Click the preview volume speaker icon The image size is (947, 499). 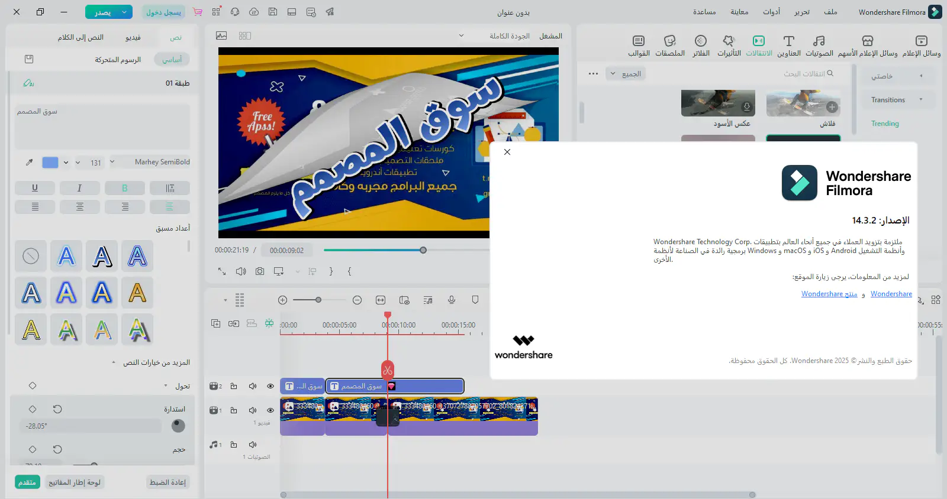coord(241,271)
